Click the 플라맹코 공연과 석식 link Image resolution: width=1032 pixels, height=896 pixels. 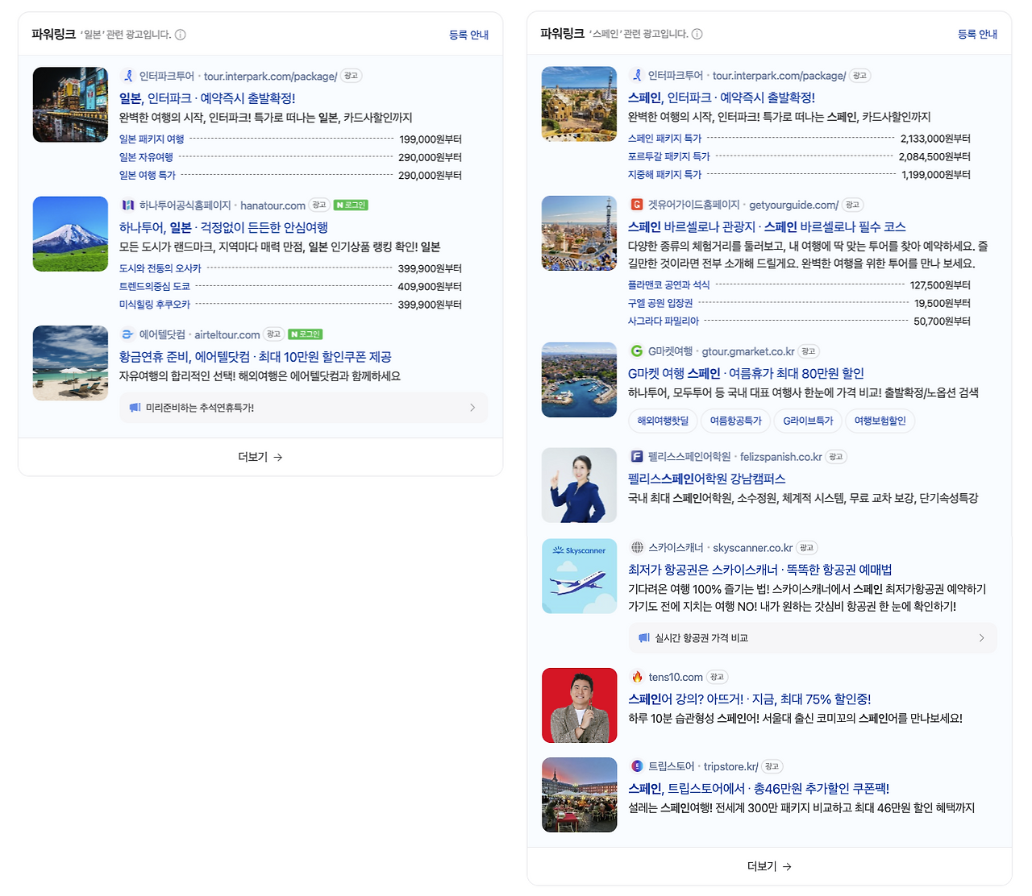tap(669, 285)
